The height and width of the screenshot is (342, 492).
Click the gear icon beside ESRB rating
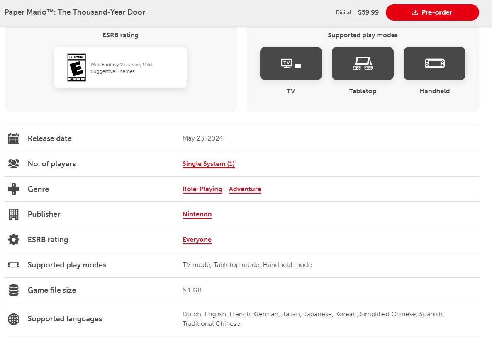coord(14,240)
